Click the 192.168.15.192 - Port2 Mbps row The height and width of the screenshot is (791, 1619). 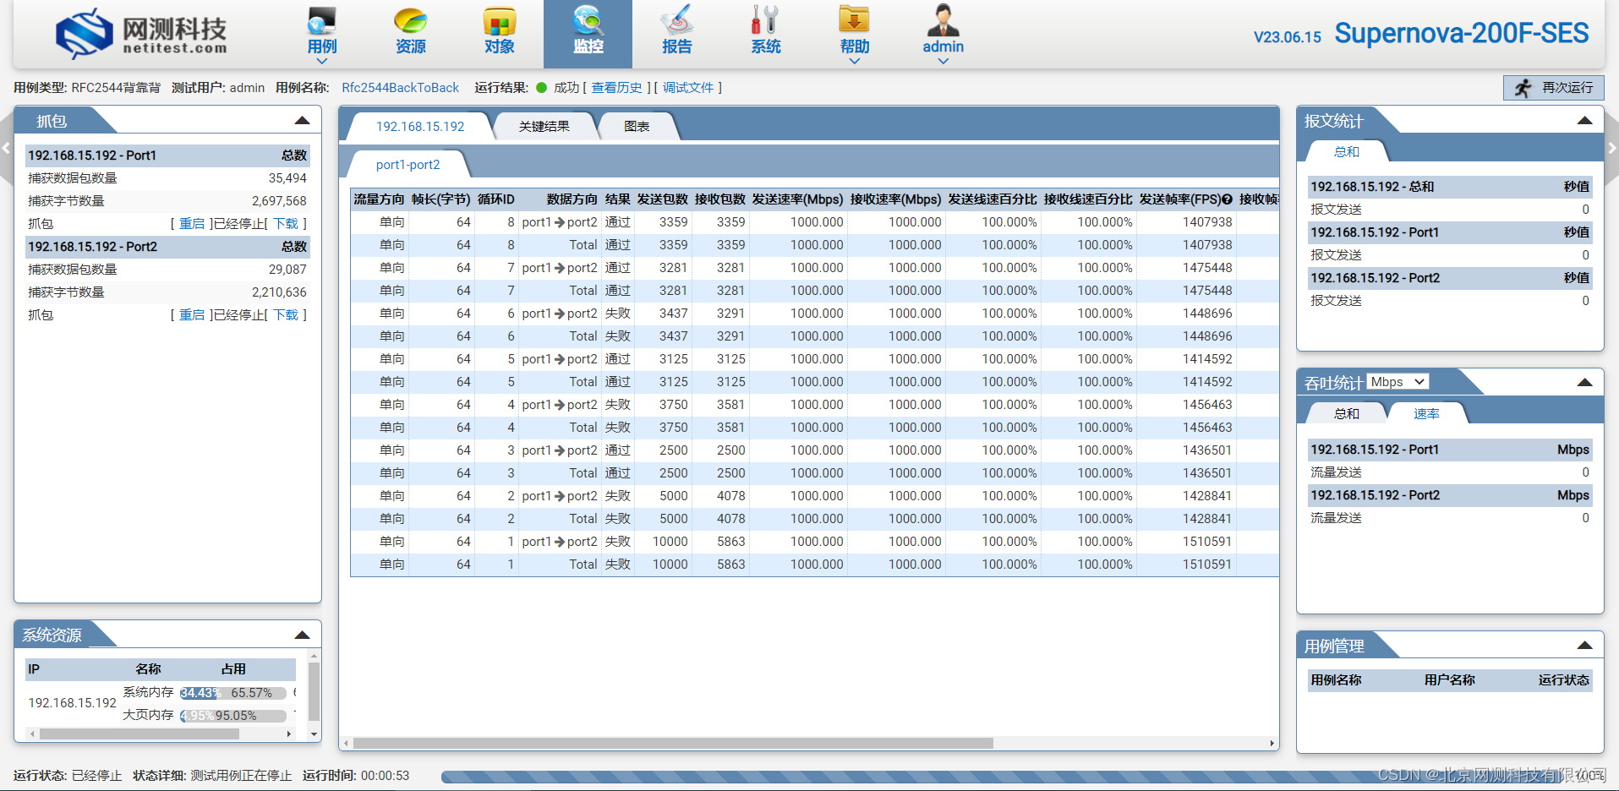[1449, 495]
